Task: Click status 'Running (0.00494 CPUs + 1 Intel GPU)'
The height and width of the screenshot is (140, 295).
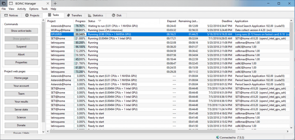Action: pos(110,39)
